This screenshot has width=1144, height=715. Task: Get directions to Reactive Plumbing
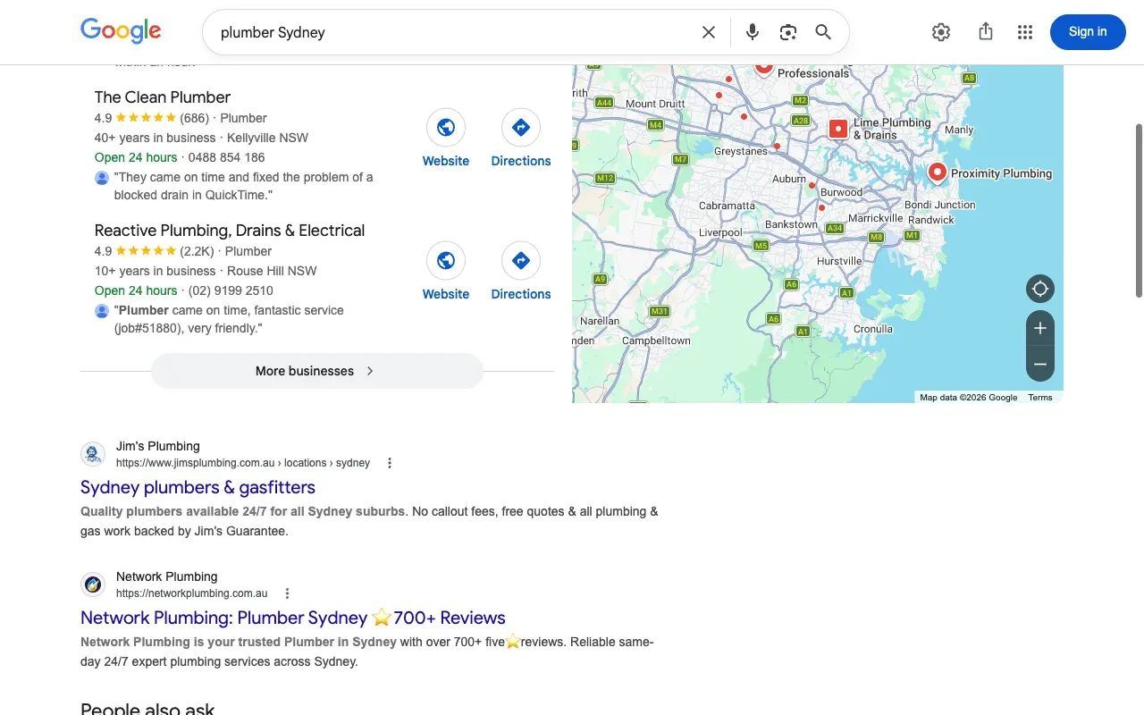click(521, 261)
